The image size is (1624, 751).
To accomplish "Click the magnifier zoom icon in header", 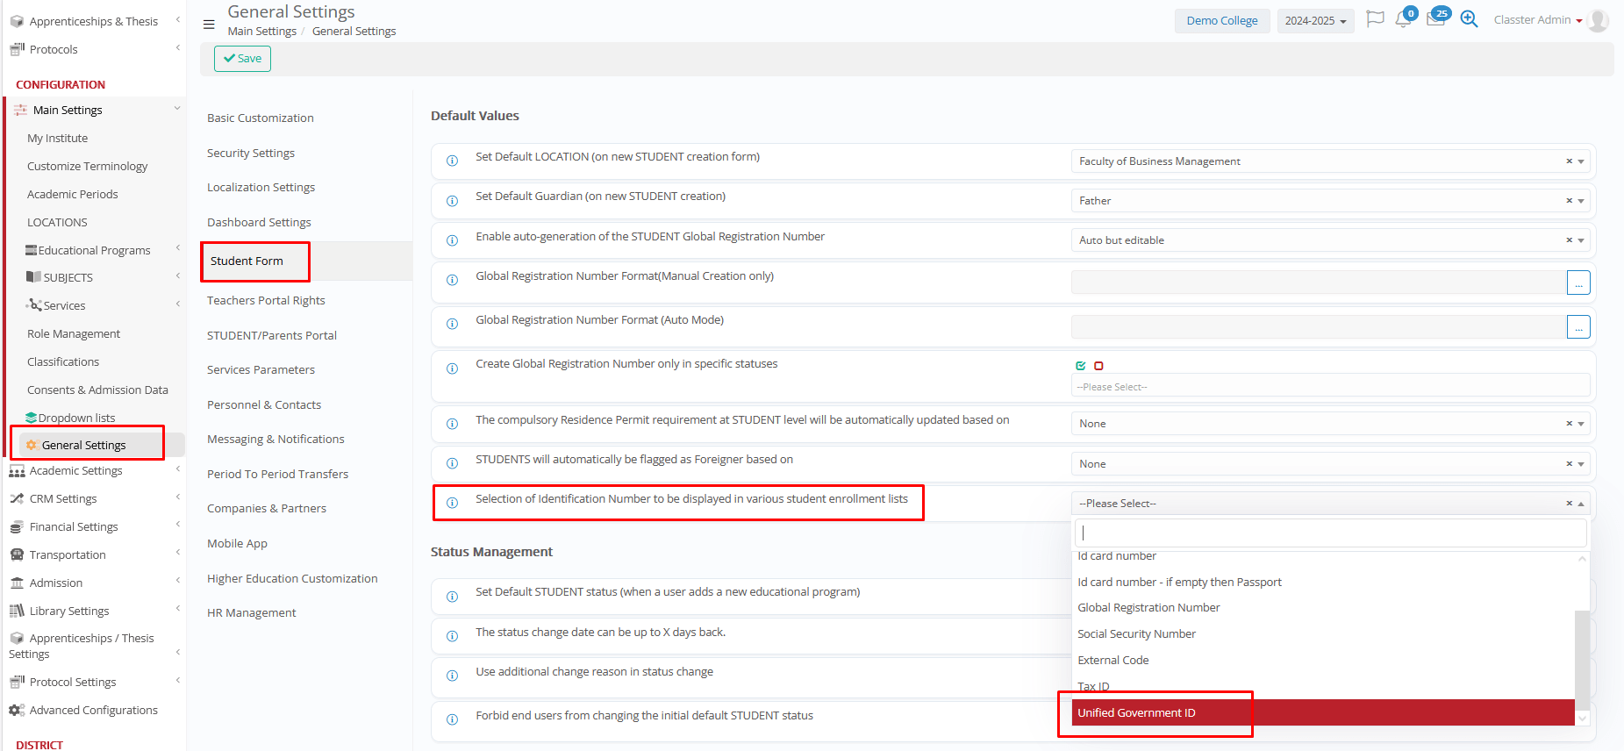I will point(1469,19).
